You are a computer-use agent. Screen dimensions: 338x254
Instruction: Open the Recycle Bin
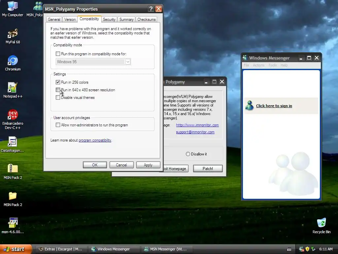pos(321,226)
